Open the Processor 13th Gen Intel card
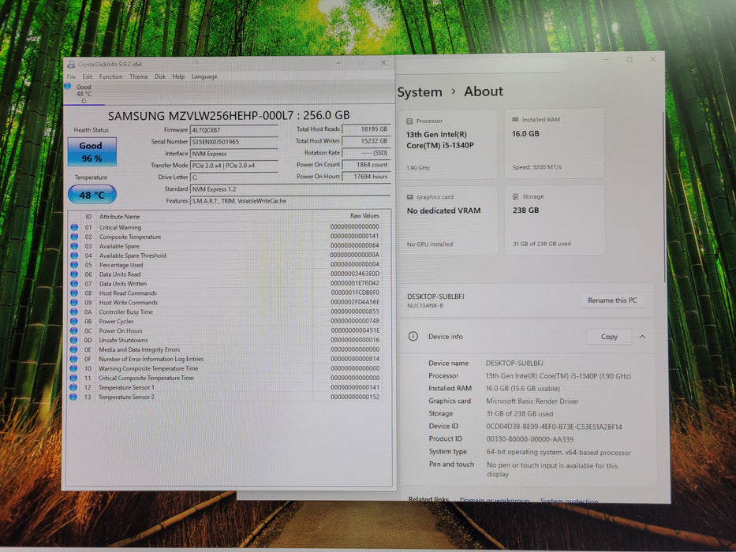The height and width of the screenshot is (552, 736). point(448,144)
